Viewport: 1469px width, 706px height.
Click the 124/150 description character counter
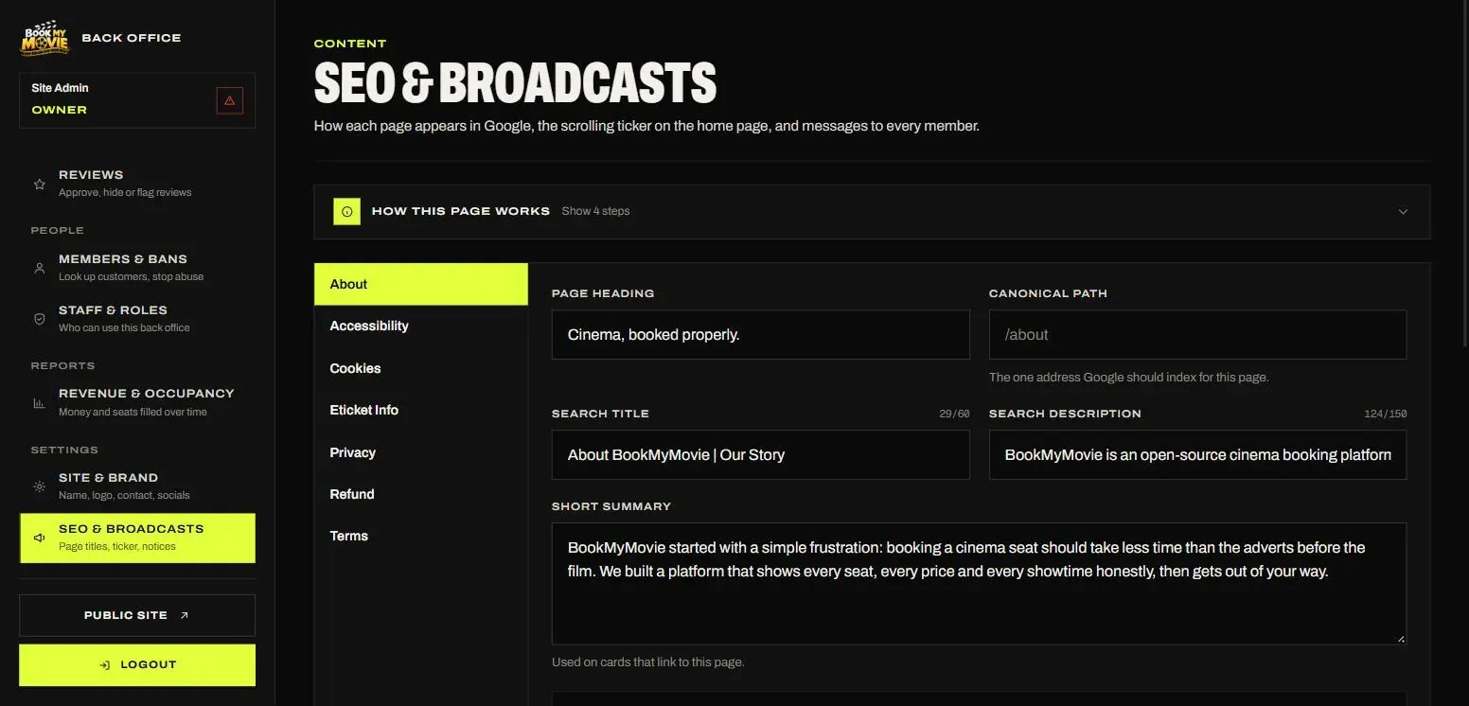(1386, 414)
